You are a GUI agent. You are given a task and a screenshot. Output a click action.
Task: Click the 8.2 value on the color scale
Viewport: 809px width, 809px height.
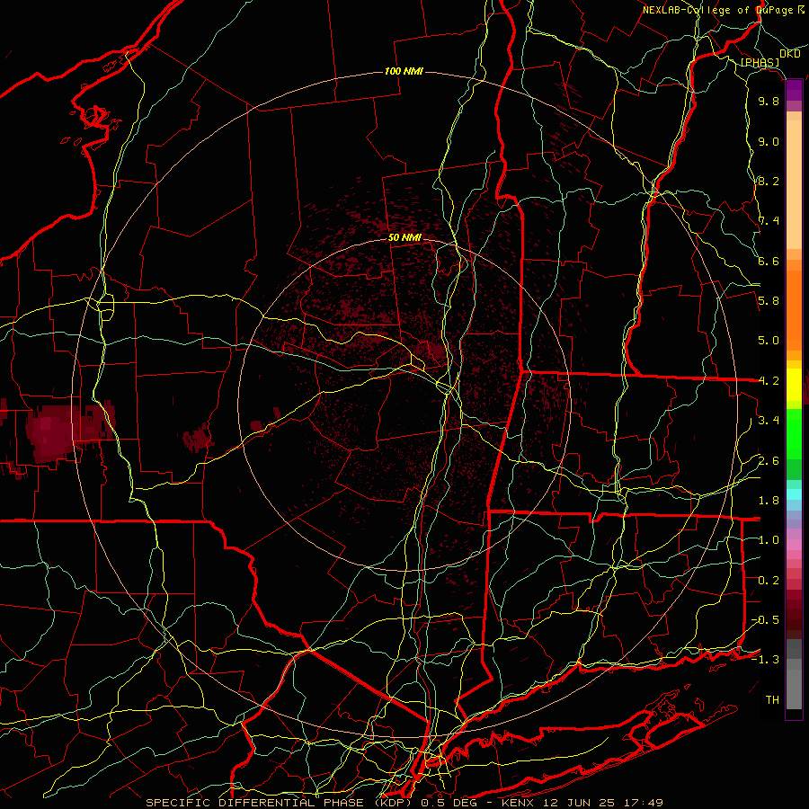(x=769, y=182)
